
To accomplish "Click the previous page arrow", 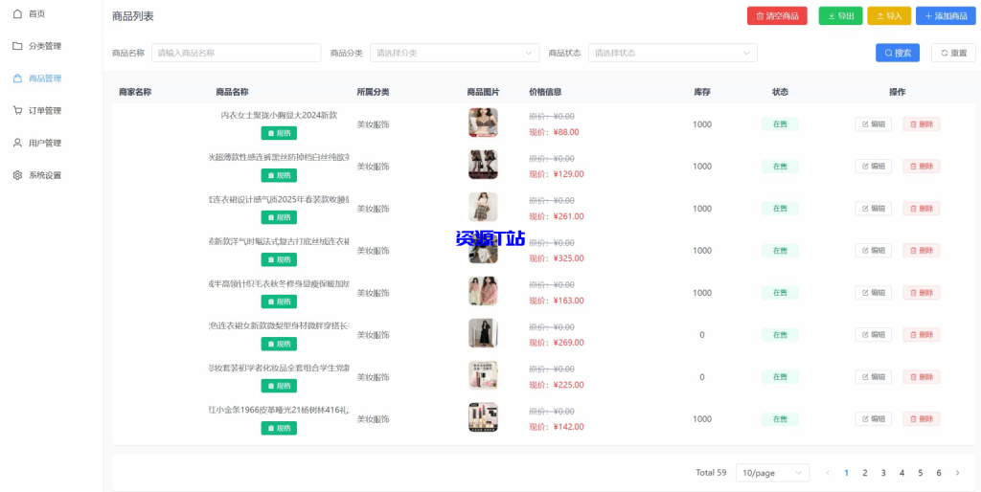I will click(x=828, y=473).
